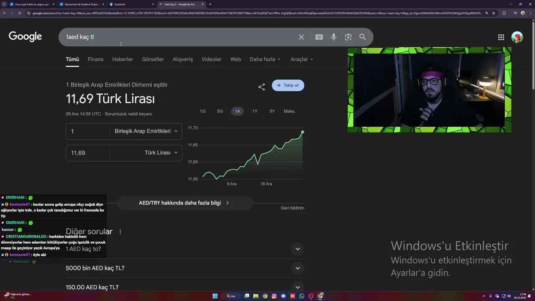This screenshot has width=535, height=301.
Task: Select the Maks. chart range
Action: [290, 111]
